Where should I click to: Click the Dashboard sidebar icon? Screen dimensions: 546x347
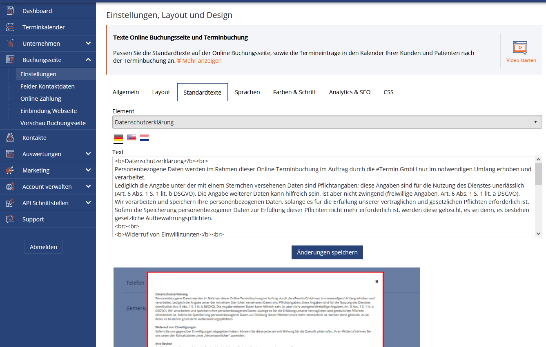pos(10,11)
